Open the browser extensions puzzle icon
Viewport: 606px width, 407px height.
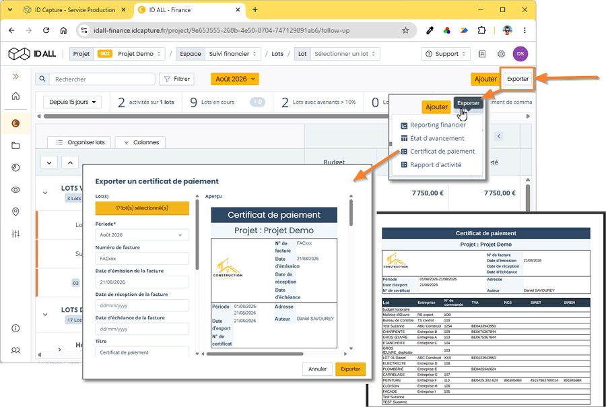point(481,30)
